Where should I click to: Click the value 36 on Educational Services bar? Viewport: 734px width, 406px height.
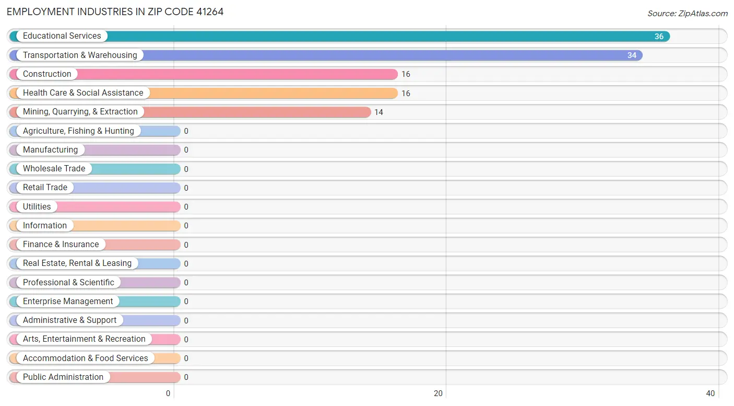click(x=659, y=37)
